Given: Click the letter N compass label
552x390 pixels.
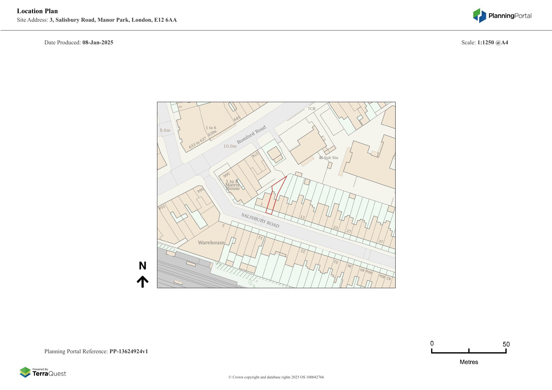Looking at the screenshot, I should (143, 266).
